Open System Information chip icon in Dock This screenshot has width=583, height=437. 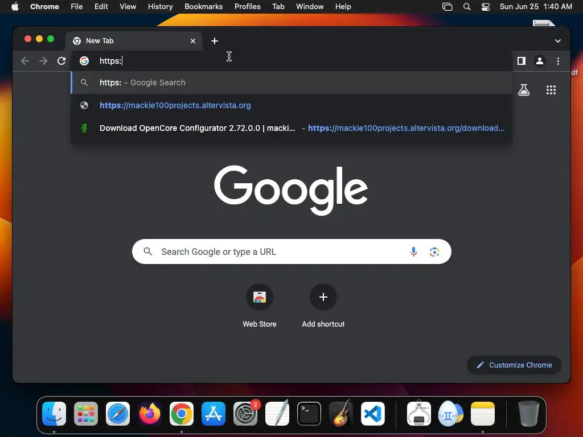pos(418,414)
